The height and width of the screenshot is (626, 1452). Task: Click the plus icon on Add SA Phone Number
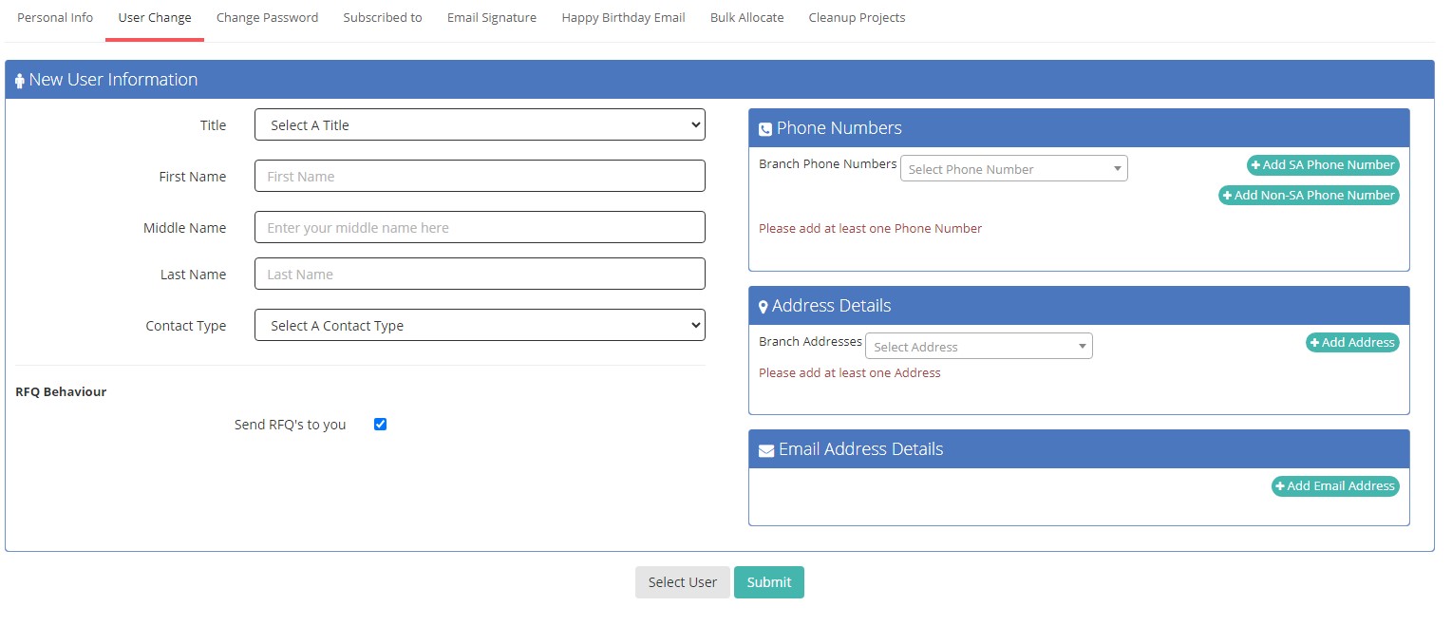point(1255,165)
